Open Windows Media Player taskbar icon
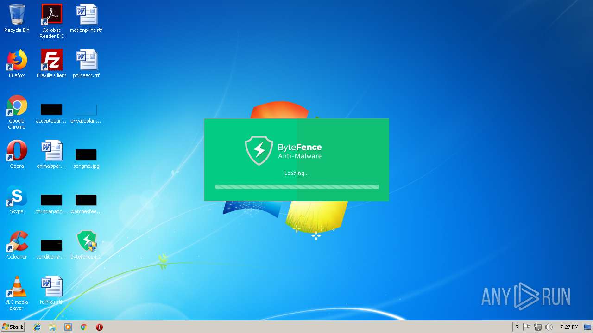Viewport: 593px width, 333px height. point(68,327)
